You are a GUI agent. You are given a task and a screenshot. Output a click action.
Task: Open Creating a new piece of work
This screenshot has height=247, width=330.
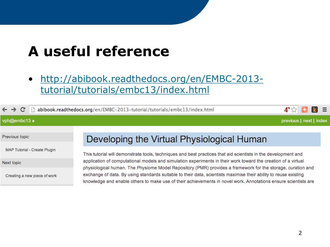click(x=31, y=176)
